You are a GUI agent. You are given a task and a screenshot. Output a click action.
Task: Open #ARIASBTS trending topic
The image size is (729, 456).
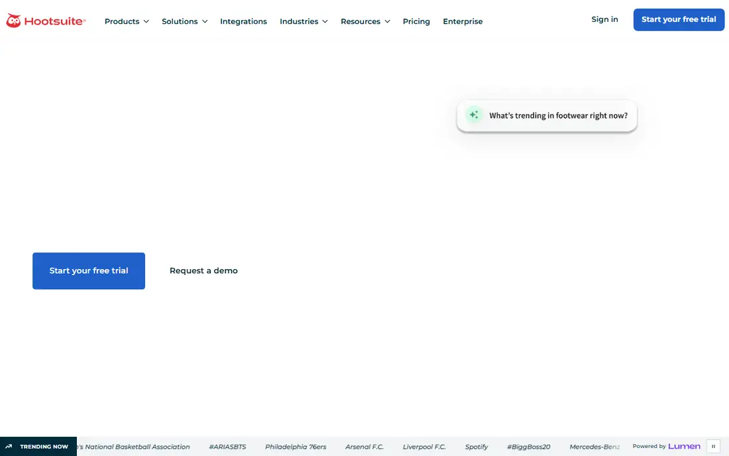tap(227, 447)
